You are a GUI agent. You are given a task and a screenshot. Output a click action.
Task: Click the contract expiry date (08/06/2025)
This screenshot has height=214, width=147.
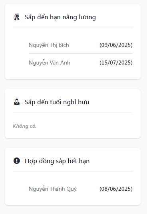[x=116, y=189]
